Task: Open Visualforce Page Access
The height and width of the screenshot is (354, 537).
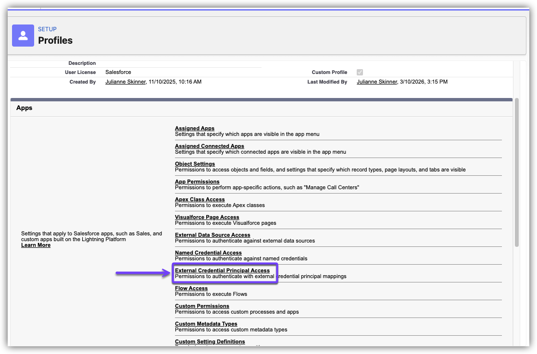Action: coord(207,217)
